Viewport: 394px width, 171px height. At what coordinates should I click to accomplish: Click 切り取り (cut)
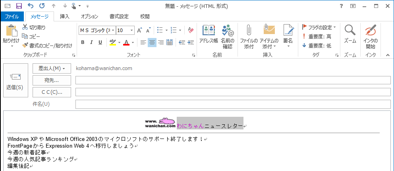[x=34, y=27]
